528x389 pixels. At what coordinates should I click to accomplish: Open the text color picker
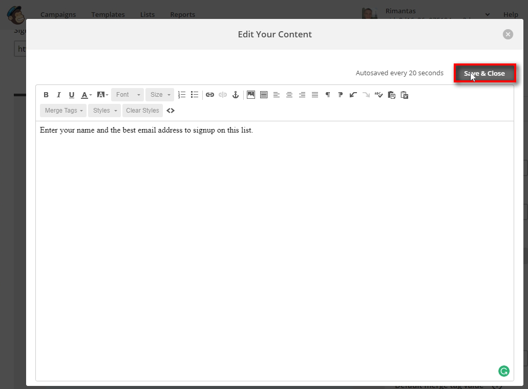point(86,95)
